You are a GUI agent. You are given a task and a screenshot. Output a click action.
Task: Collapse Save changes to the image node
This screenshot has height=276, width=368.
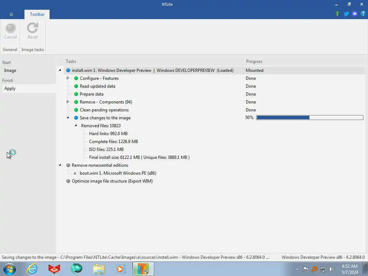(x=68, y=118)
